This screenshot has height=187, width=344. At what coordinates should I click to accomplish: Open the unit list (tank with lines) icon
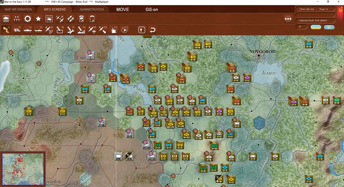pos(6,19)
